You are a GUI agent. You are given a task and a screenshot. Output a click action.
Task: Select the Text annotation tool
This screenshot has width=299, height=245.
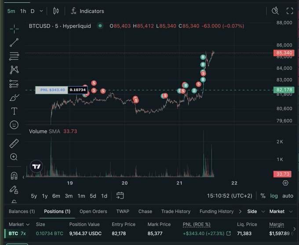tap(14, 111)
